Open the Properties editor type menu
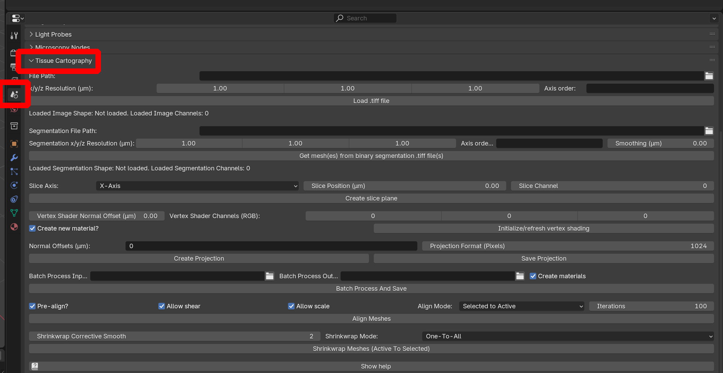Screen dimensions: 723x373 click(18, 18)
